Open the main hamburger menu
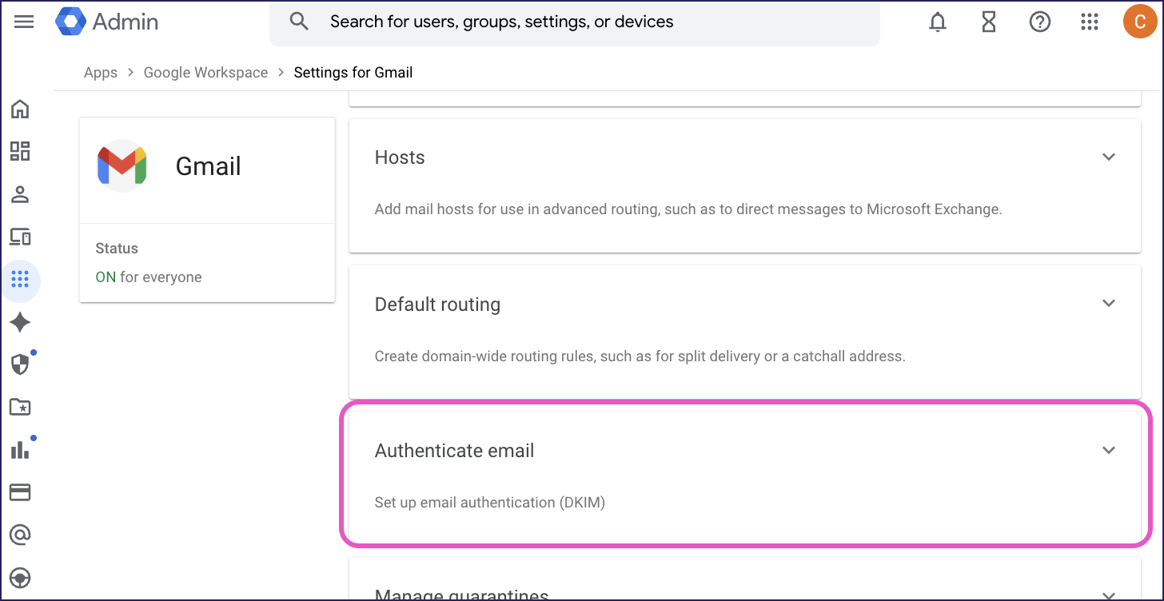The image size is (1164, 601). coord(24,22)
